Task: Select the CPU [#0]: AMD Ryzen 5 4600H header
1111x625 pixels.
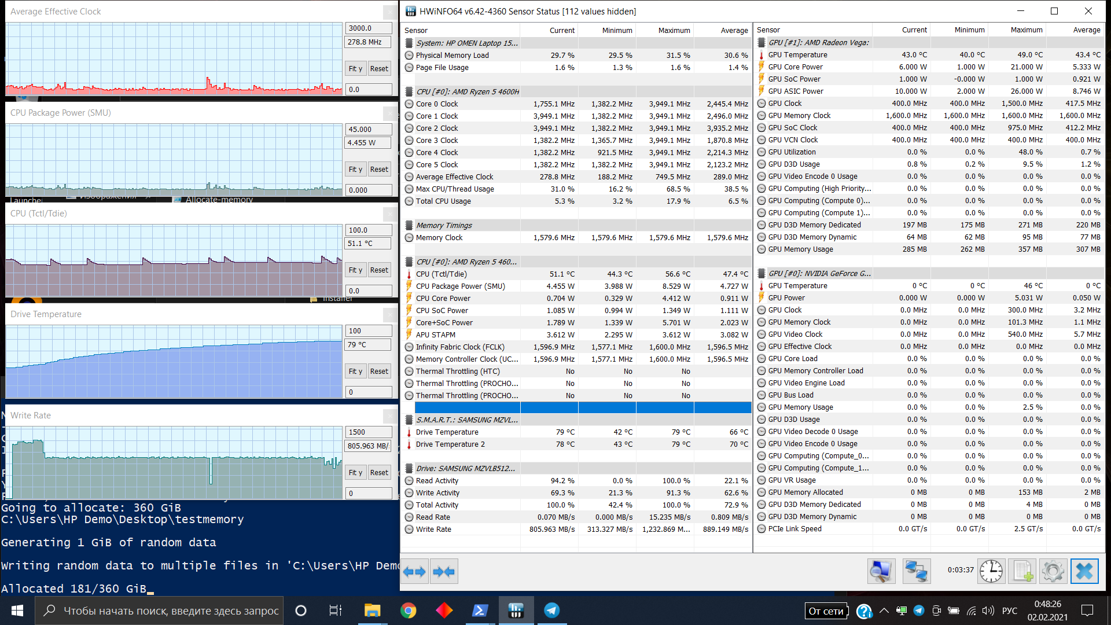Action: coord(576,92)
